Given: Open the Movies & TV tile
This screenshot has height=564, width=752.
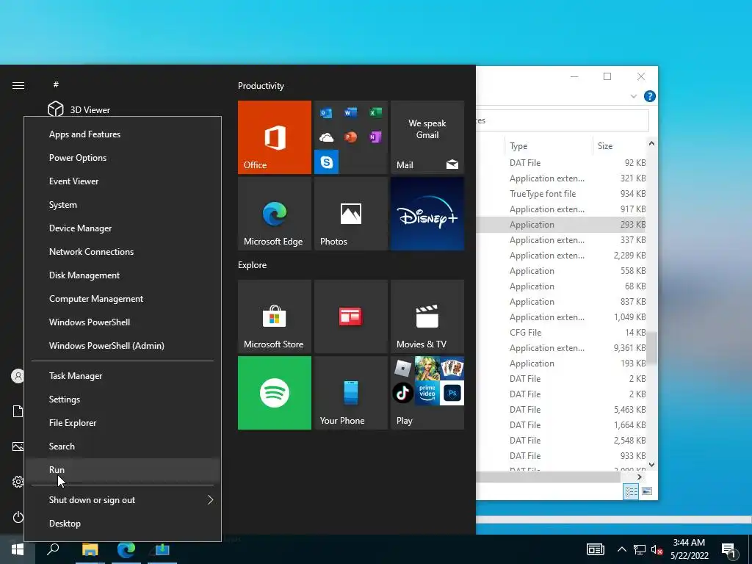Looking at the screenshot, I should click(427, 317).
